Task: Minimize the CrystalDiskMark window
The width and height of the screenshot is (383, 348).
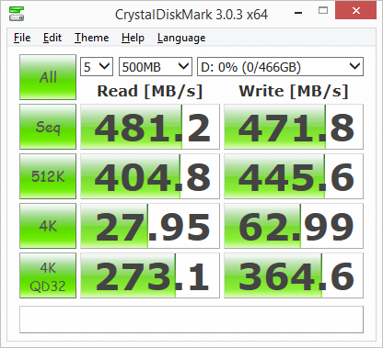Action: pos(298,13)
